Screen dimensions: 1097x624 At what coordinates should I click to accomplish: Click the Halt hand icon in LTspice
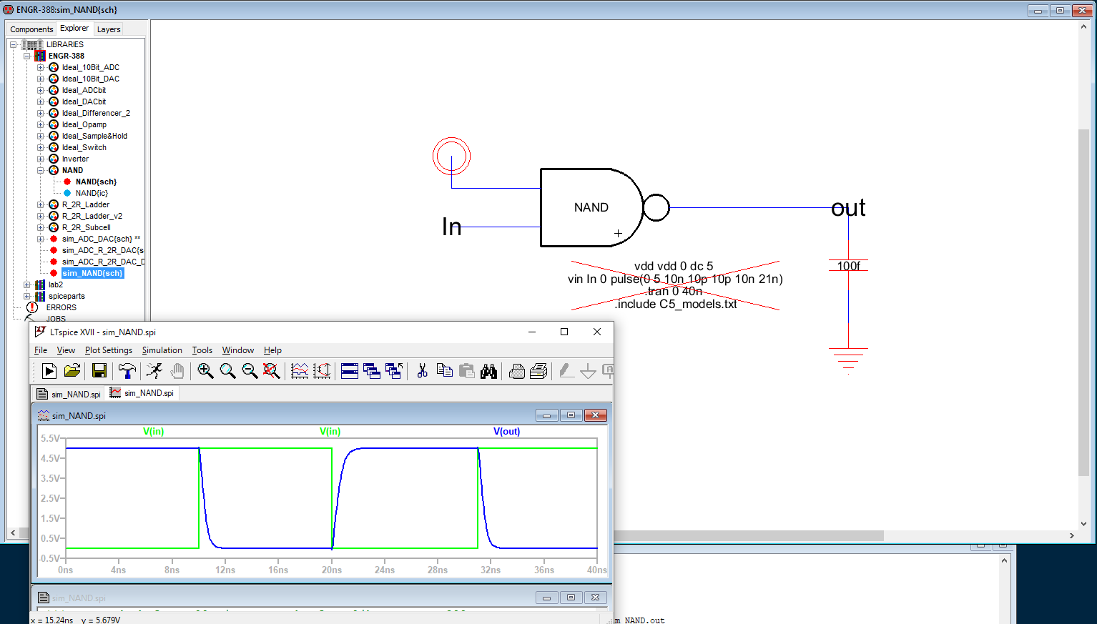(x=177, y=370)
